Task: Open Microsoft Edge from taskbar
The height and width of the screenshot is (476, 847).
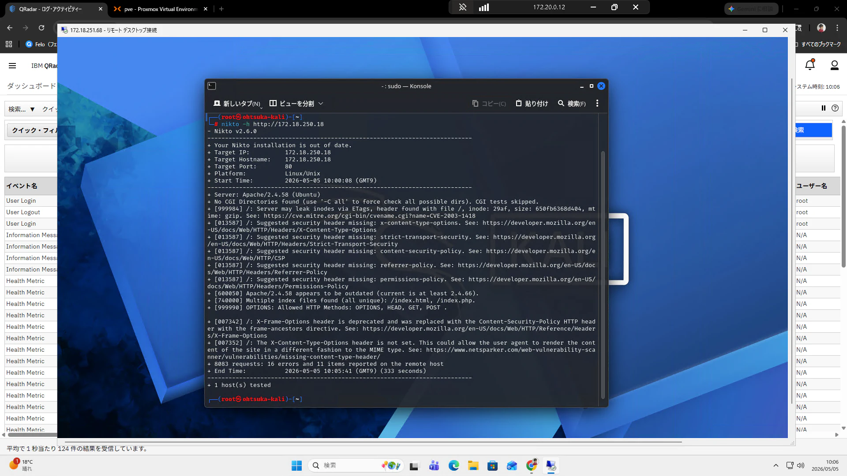Action: [453, 465]
